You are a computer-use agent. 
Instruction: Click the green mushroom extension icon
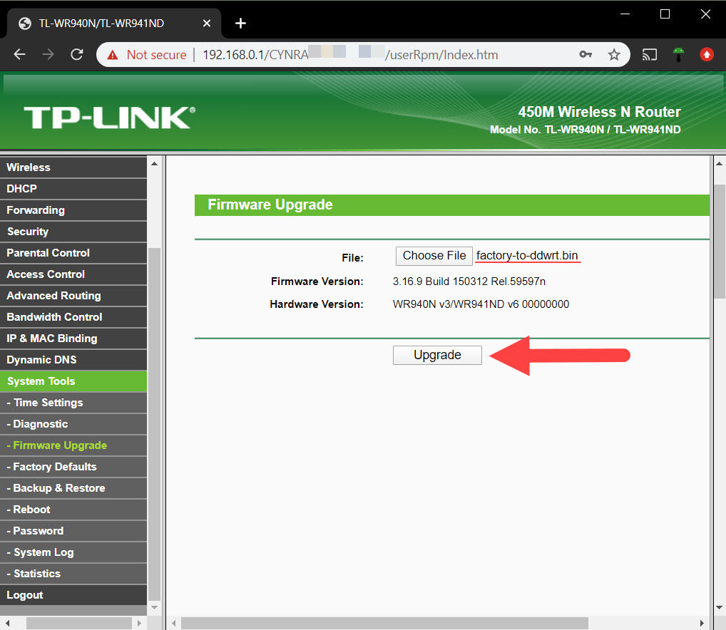(x=678, y=55)
